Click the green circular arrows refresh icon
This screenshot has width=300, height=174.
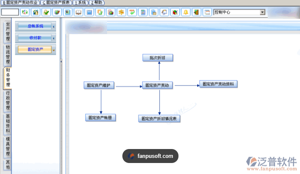(25, 12)
